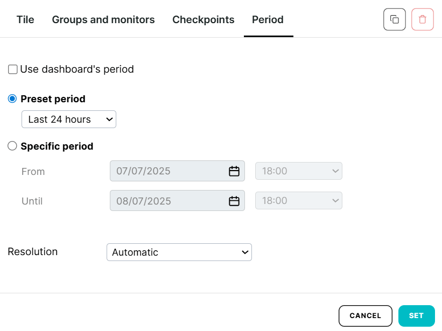Open the Resolution Automatic dropdown
This screenshot has height=331, width=442.
179,252
